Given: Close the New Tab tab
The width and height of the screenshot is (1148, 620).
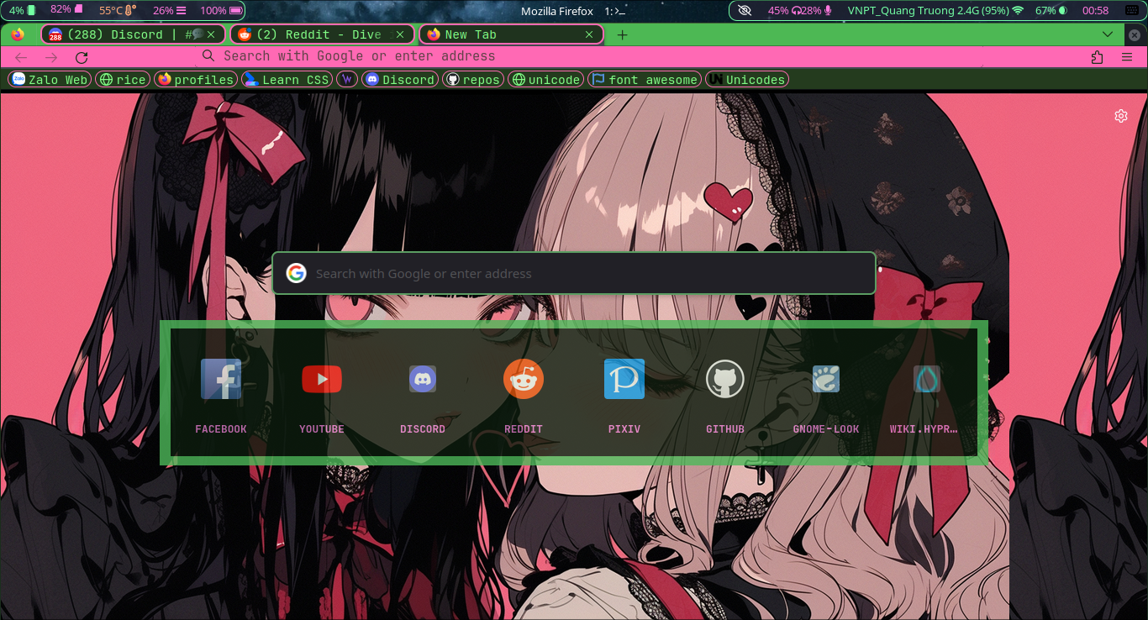Looking at the screenshot, I should point(590,34).
